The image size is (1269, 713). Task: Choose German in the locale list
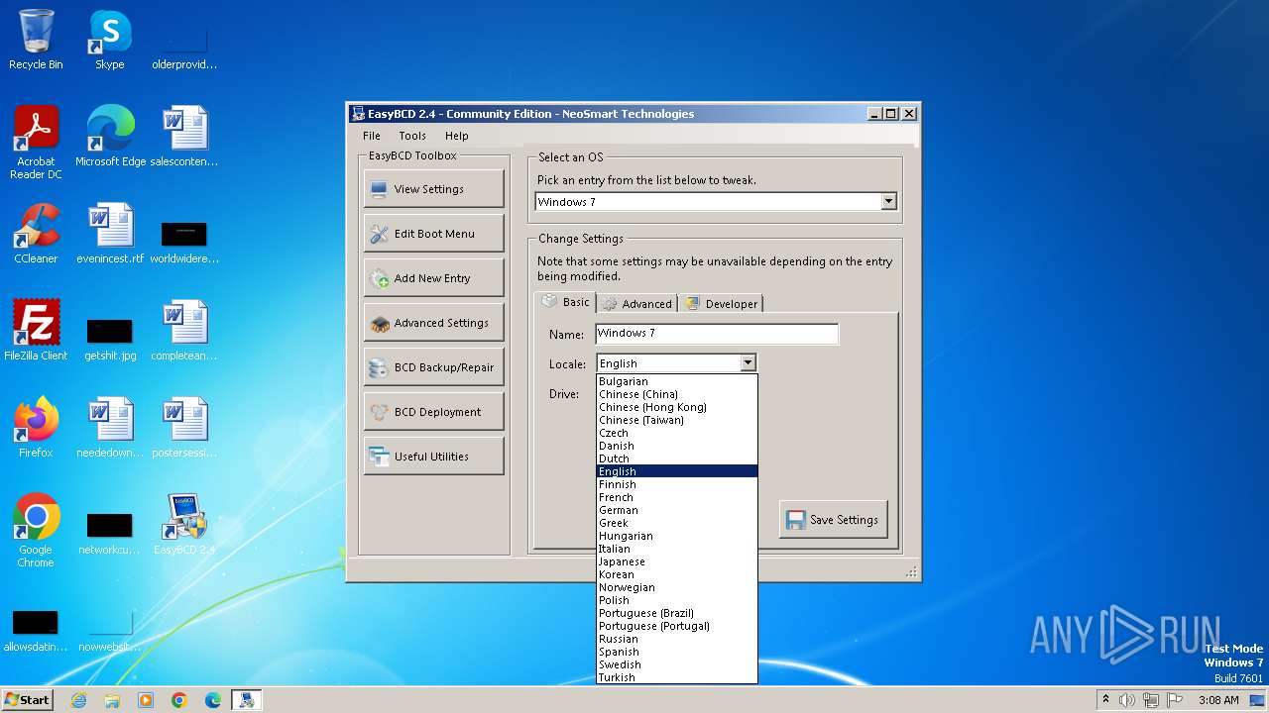coord(677,510)
